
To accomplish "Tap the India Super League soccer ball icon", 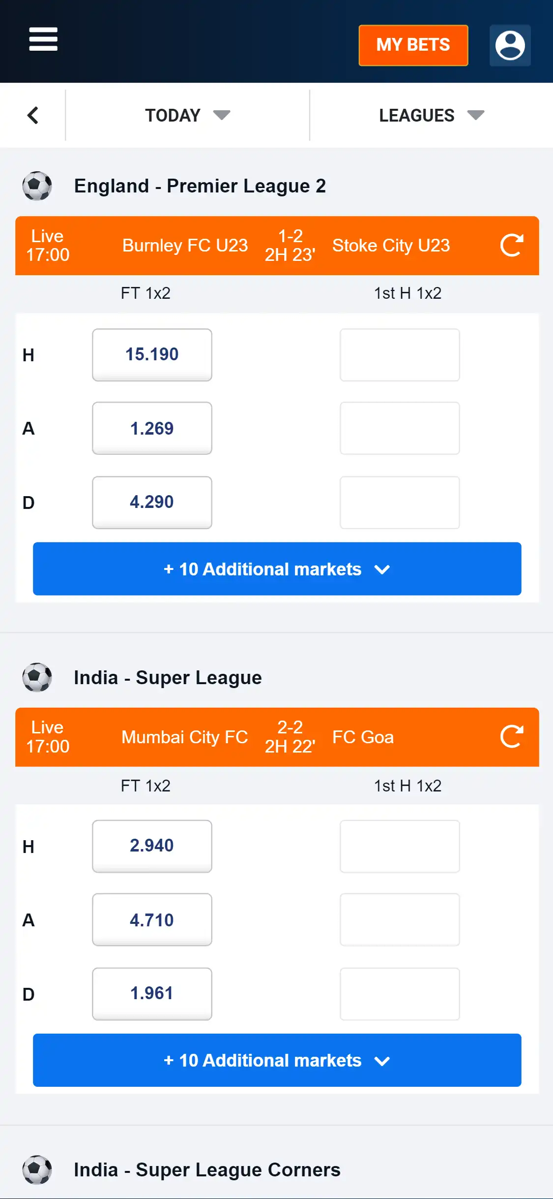I will pos(37,678).
